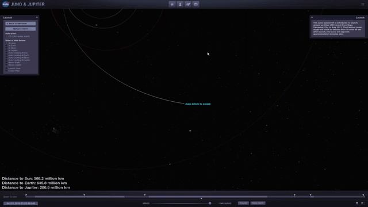Select the At Jupiter view
368x207 pixels.
tap(13, 51)
